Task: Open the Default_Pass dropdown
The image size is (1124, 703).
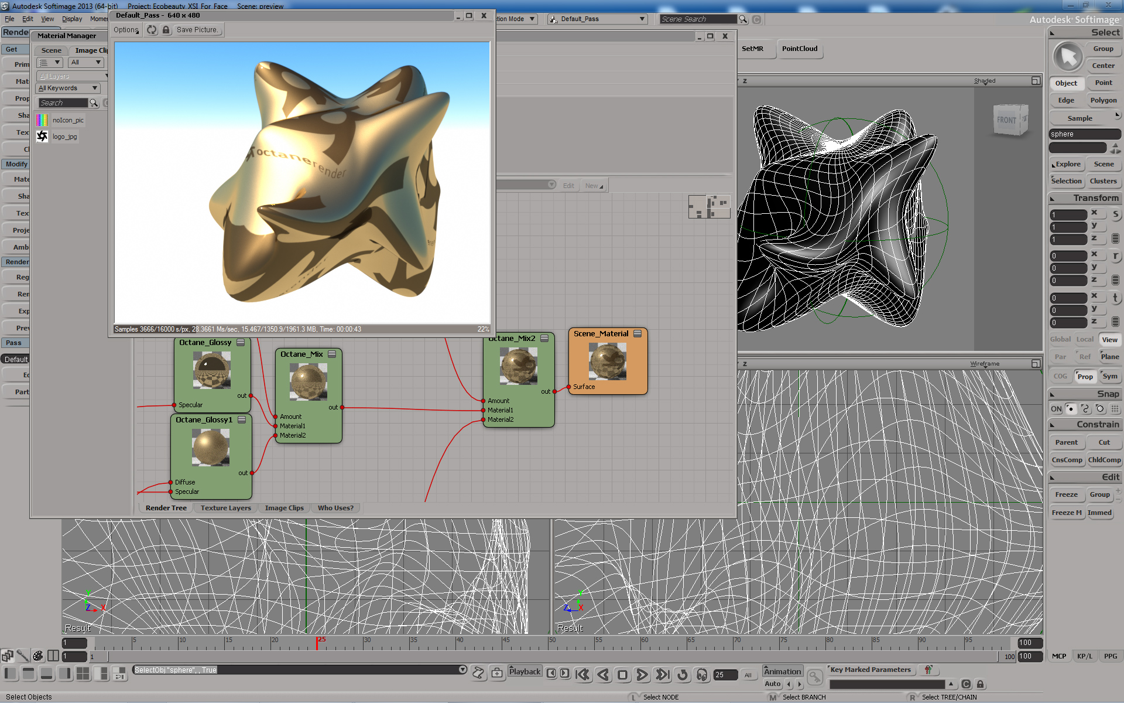Action: [597, 19]
